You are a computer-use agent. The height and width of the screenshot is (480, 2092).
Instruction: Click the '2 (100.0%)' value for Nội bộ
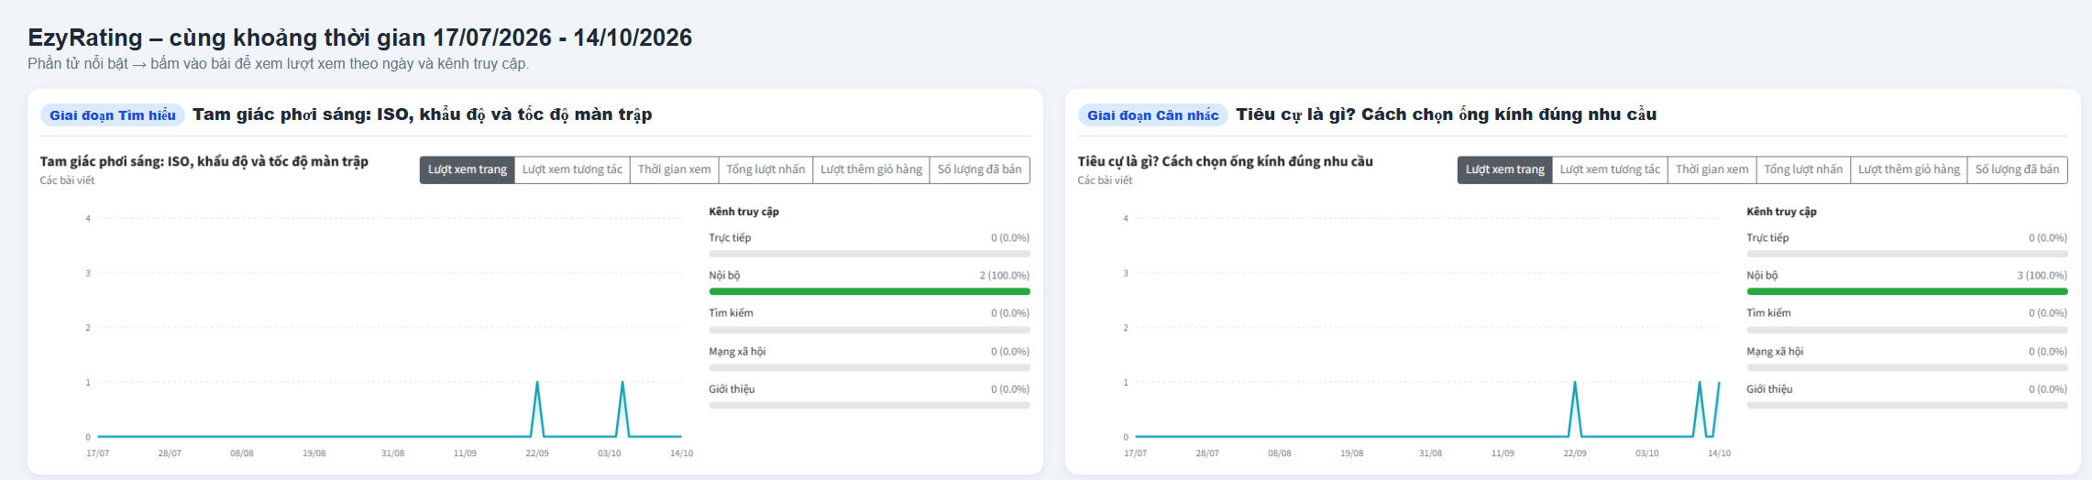(1004, 276)
